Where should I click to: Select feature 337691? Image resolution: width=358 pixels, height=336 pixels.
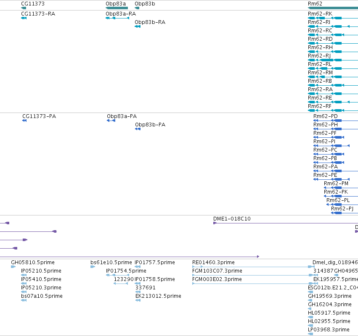point(145,288)
